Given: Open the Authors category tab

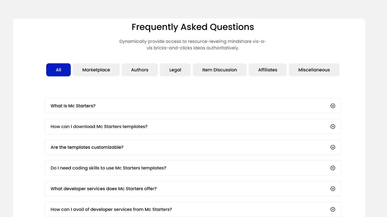Looking at the screenshot, I should point(140,70).
